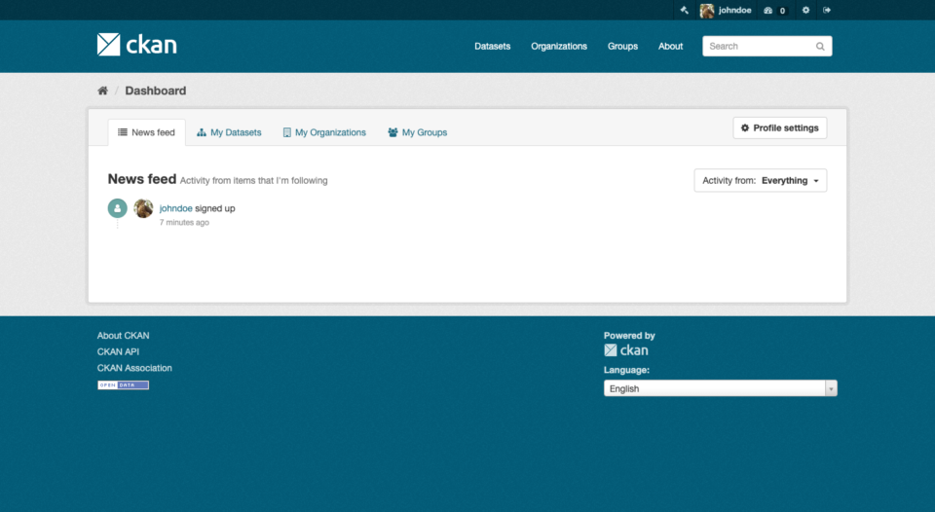
Task: Open user settings via gear icon
Action: point(805,10)
